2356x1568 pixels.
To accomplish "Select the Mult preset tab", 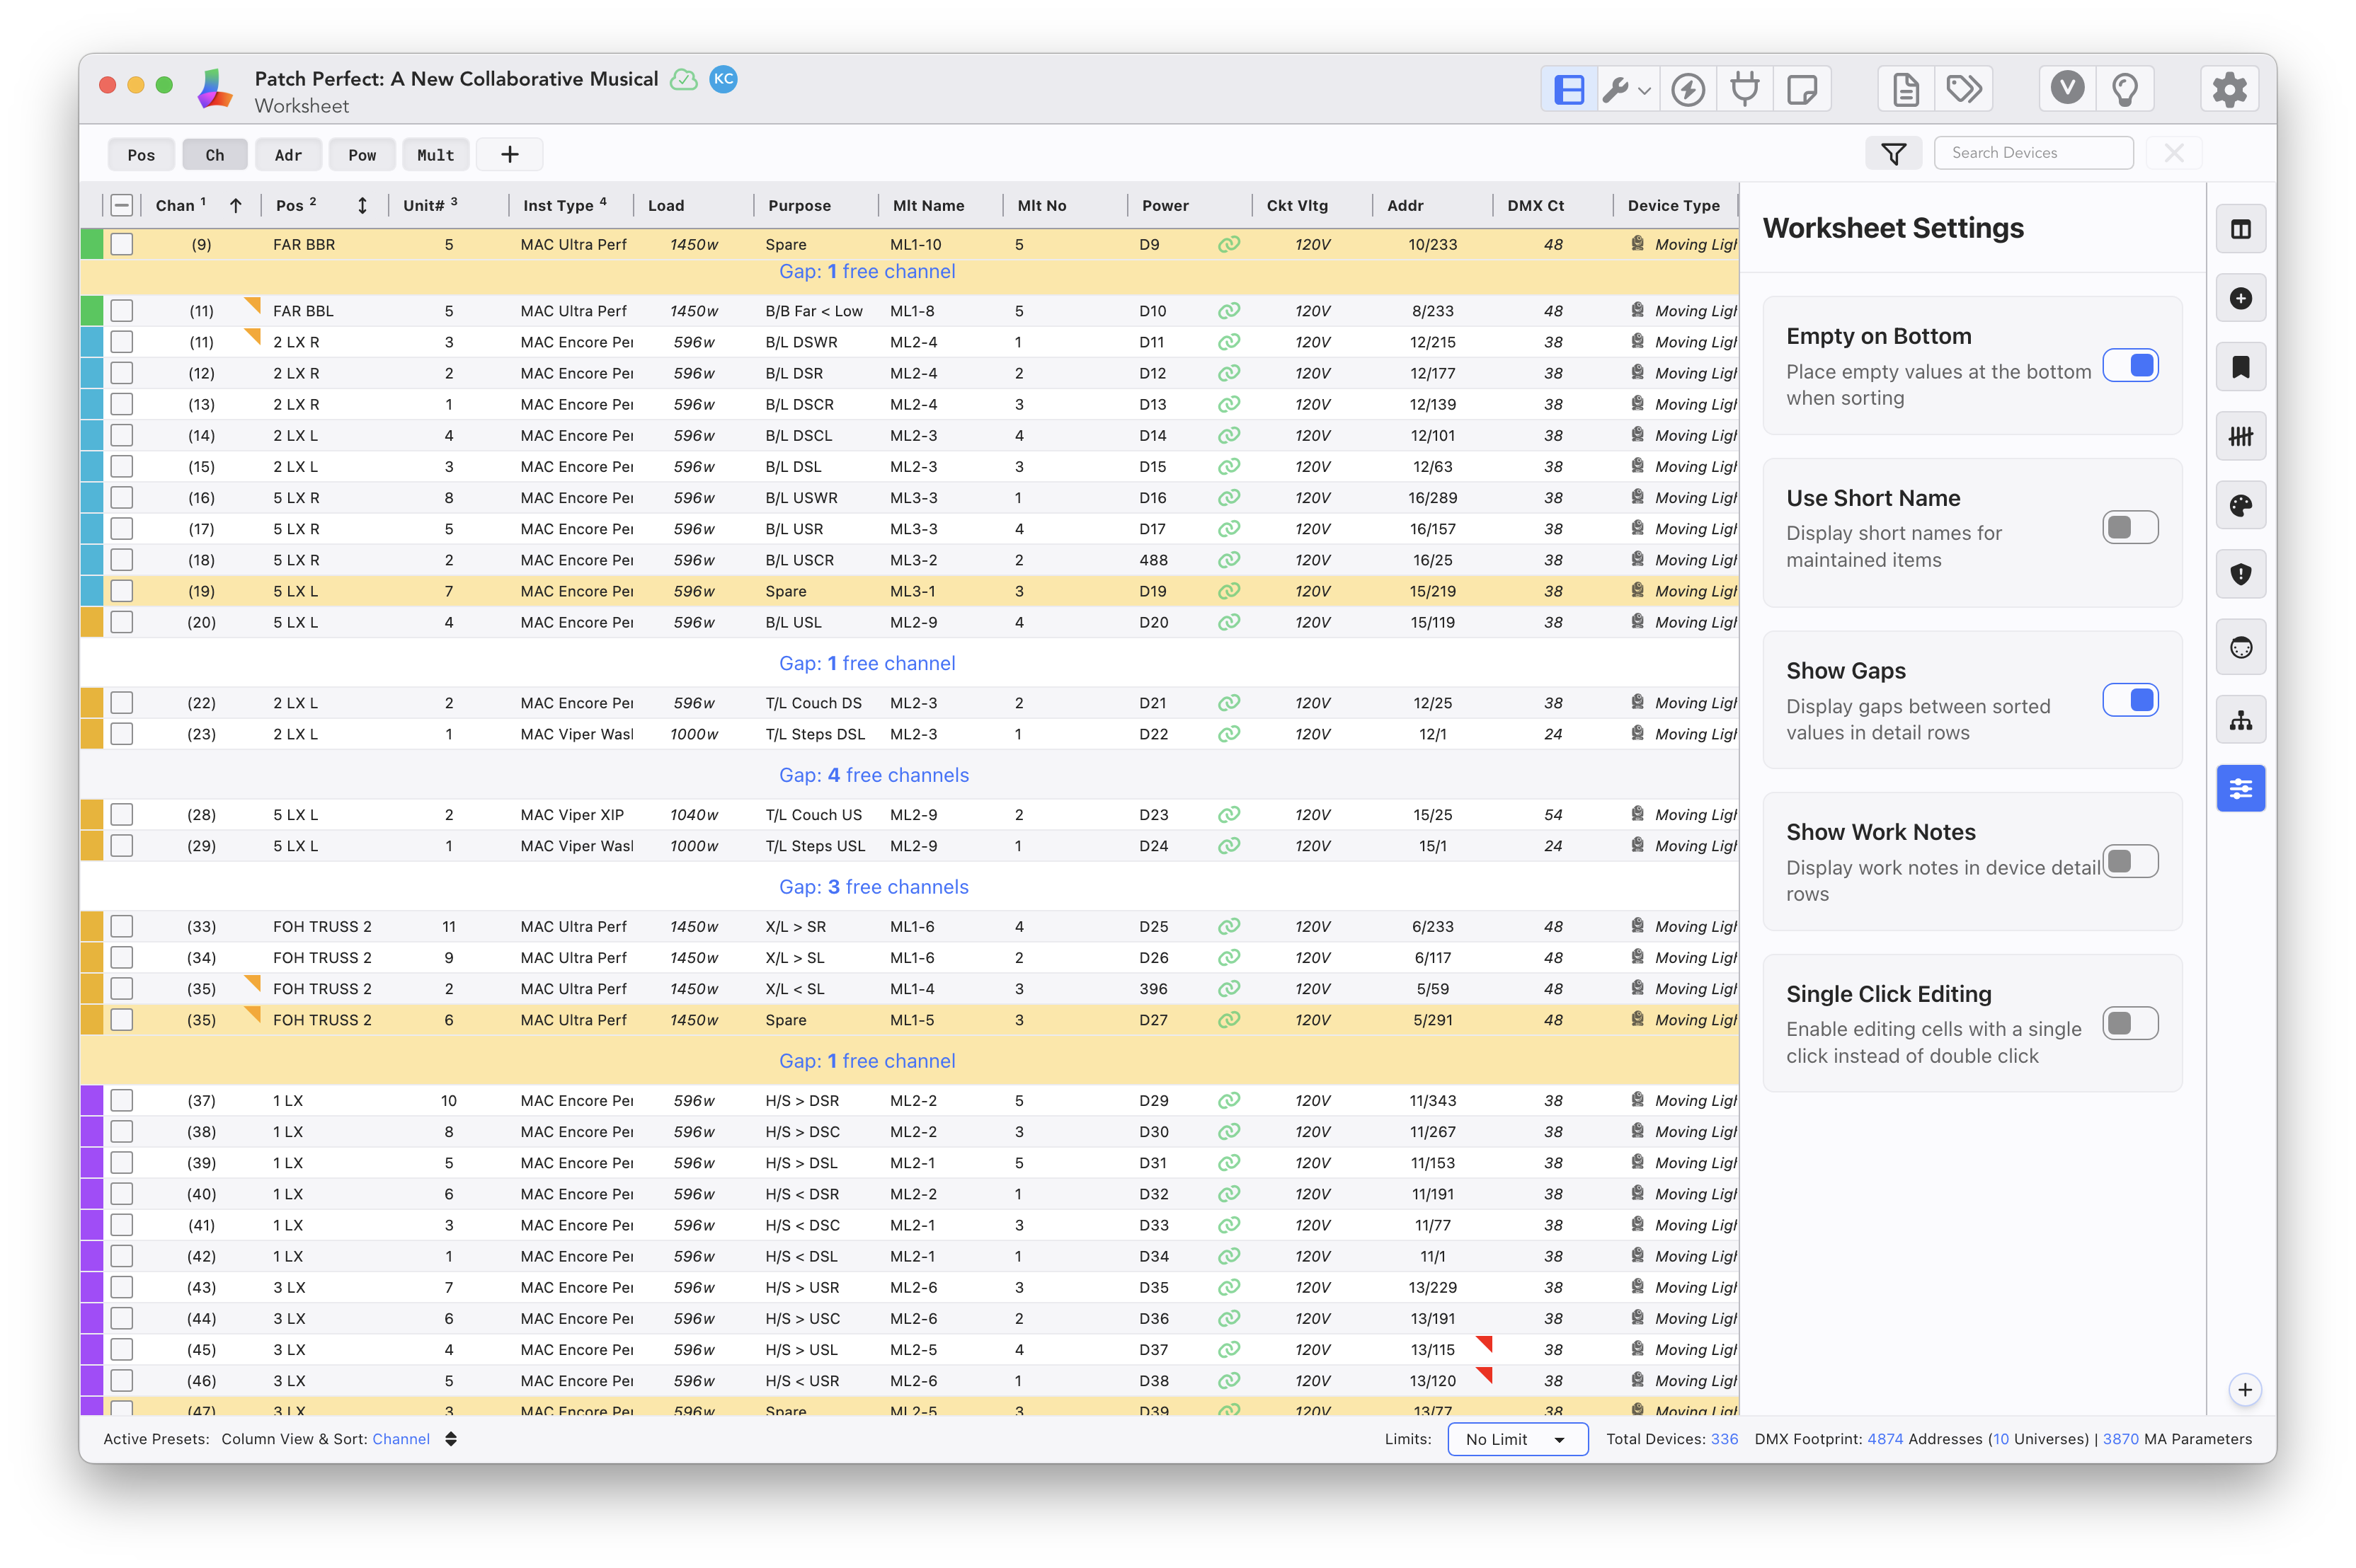I will point(435,155).
